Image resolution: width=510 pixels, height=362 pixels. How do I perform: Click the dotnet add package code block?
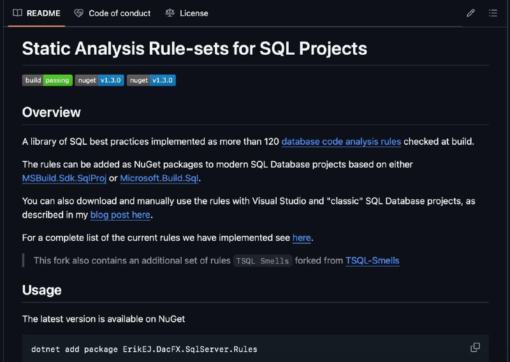point(256,349)
